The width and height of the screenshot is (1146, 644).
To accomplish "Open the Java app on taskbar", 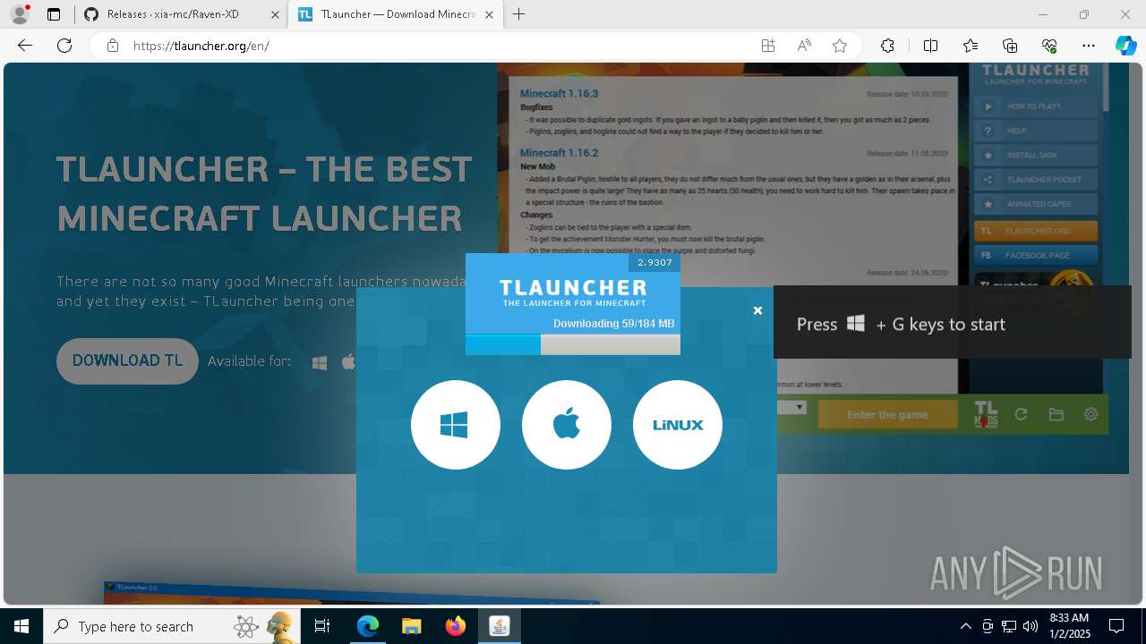I will [x=500, y=626].
